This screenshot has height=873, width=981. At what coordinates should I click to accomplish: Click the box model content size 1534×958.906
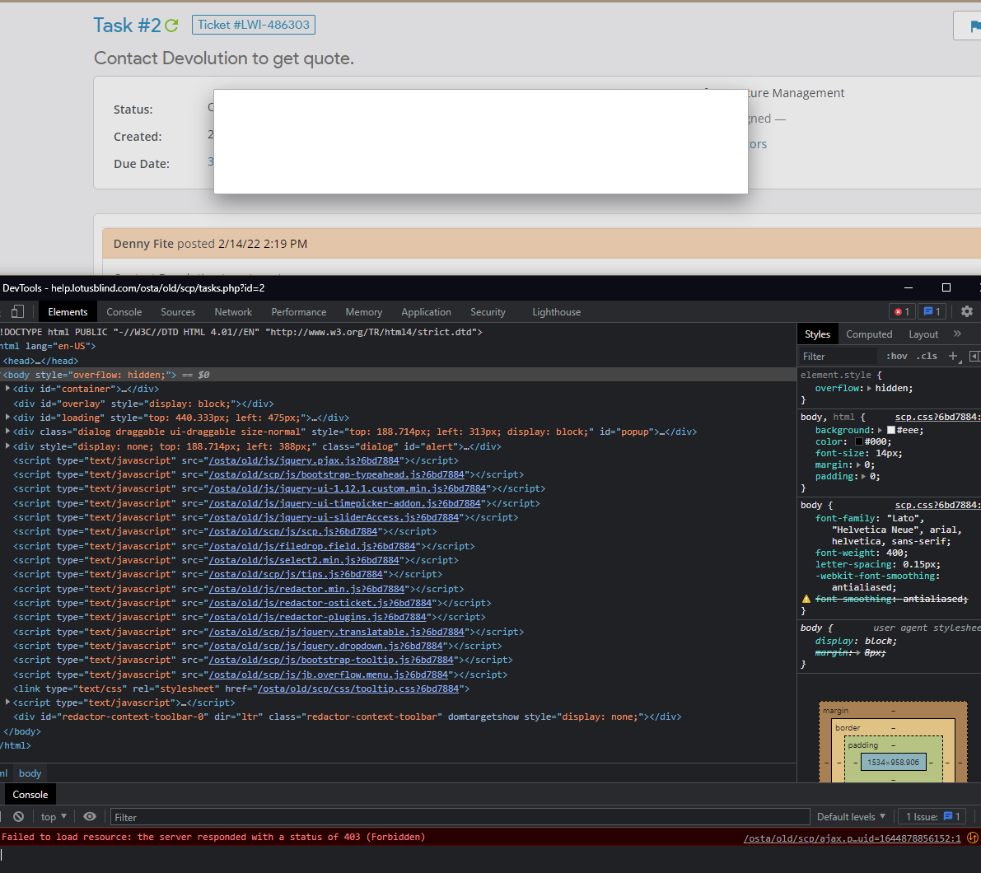click(x=893, y=763)
